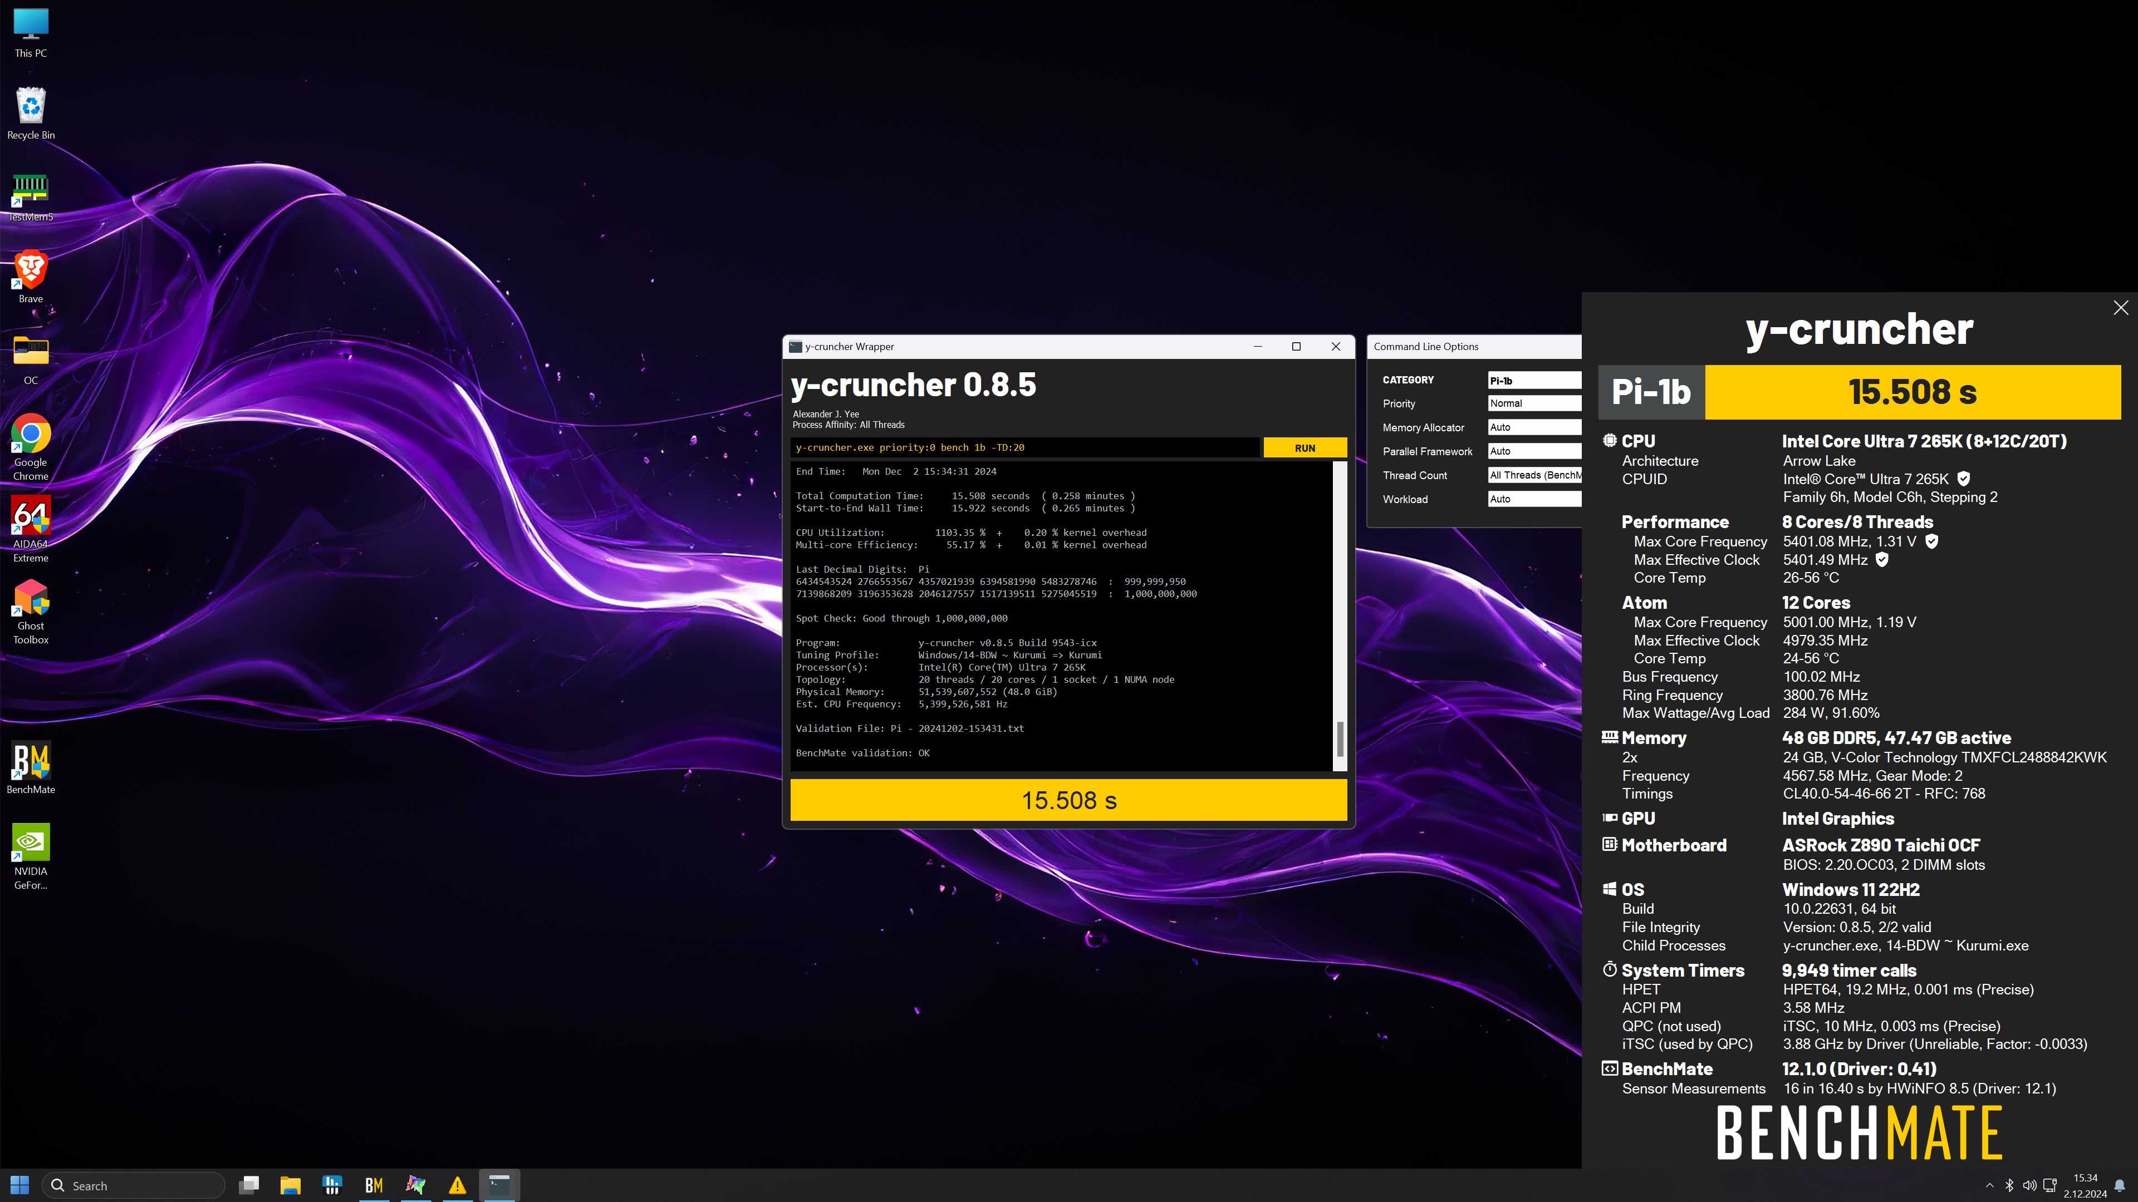2138x1202 pixels.
Task: Open File Explorer from the taskbar
Action: [290, 1185]
